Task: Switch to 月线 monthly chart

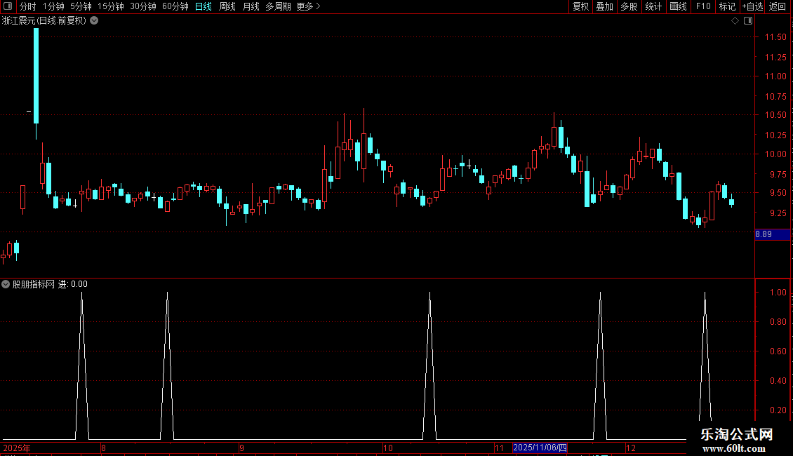Action: coord(251,6)
